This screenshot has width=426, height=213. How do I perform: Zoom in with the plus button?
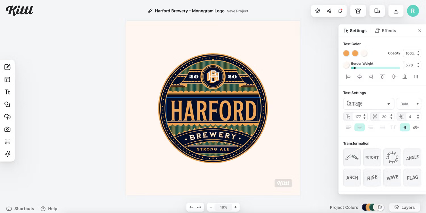[x=235, y=207]
